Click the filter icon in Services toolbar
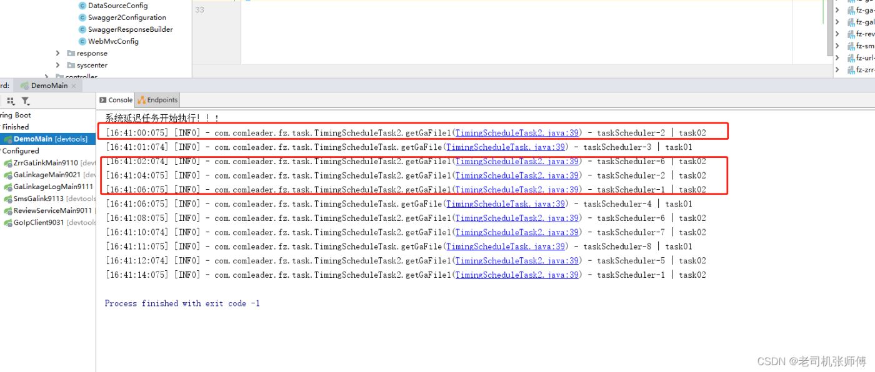This screenshot has height=372, width=875. pos(25,101)
